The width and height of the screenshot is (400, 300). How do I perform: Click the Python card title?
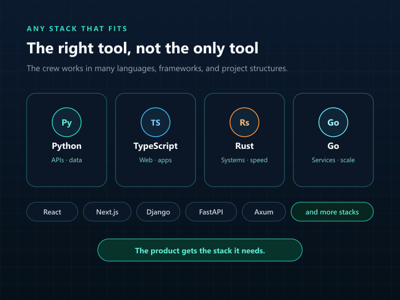tap(67, 146)
